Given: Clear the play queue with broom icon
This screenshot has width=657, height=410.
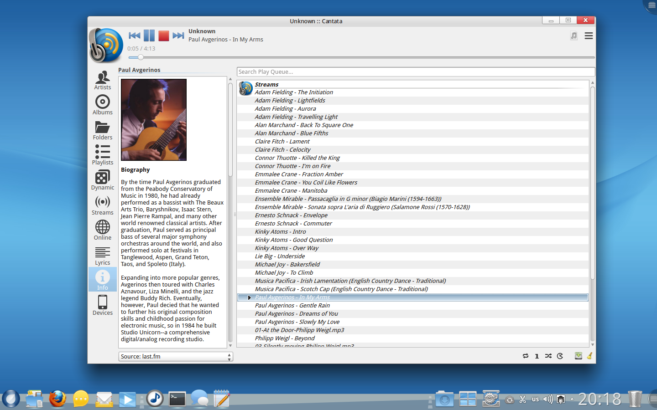Looking at the screenshot, I should [589, 356].
